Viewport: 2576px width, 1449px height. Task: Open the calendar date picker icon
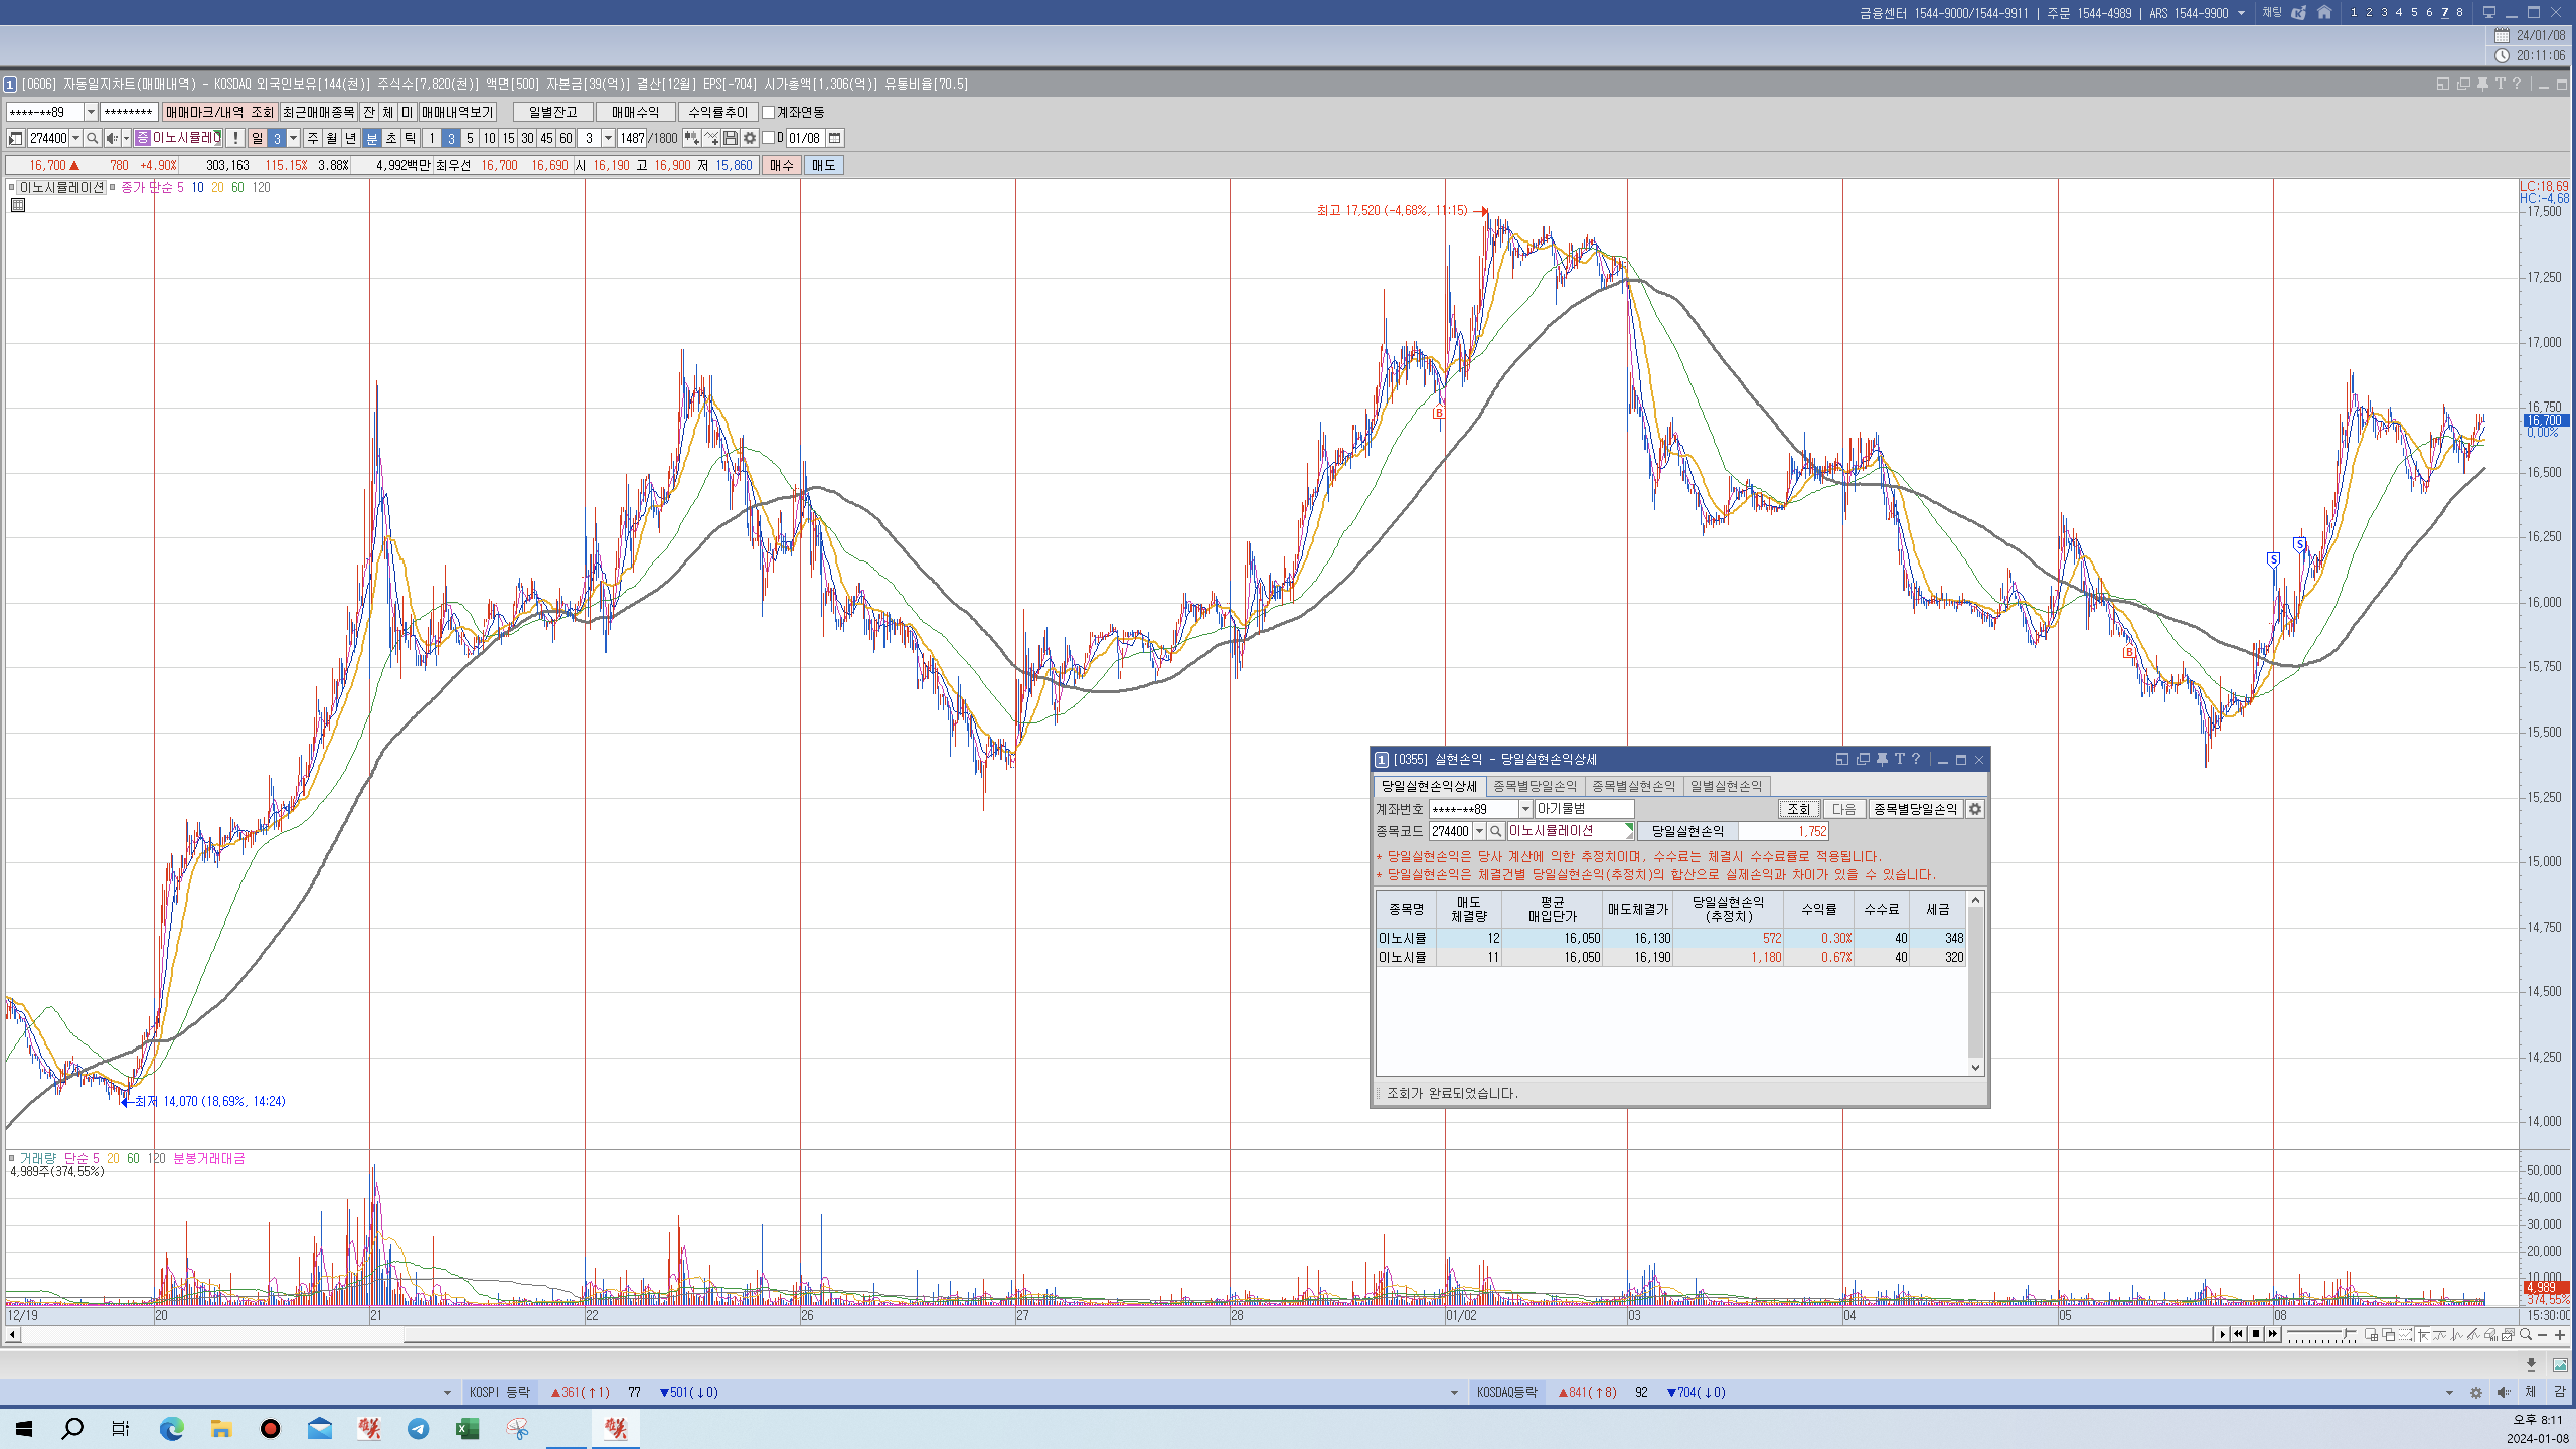pyautogui.click(x=834, y=138)
